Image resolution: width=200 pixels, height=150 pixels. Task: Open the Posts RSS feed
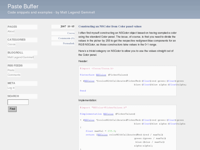[11, 70]
